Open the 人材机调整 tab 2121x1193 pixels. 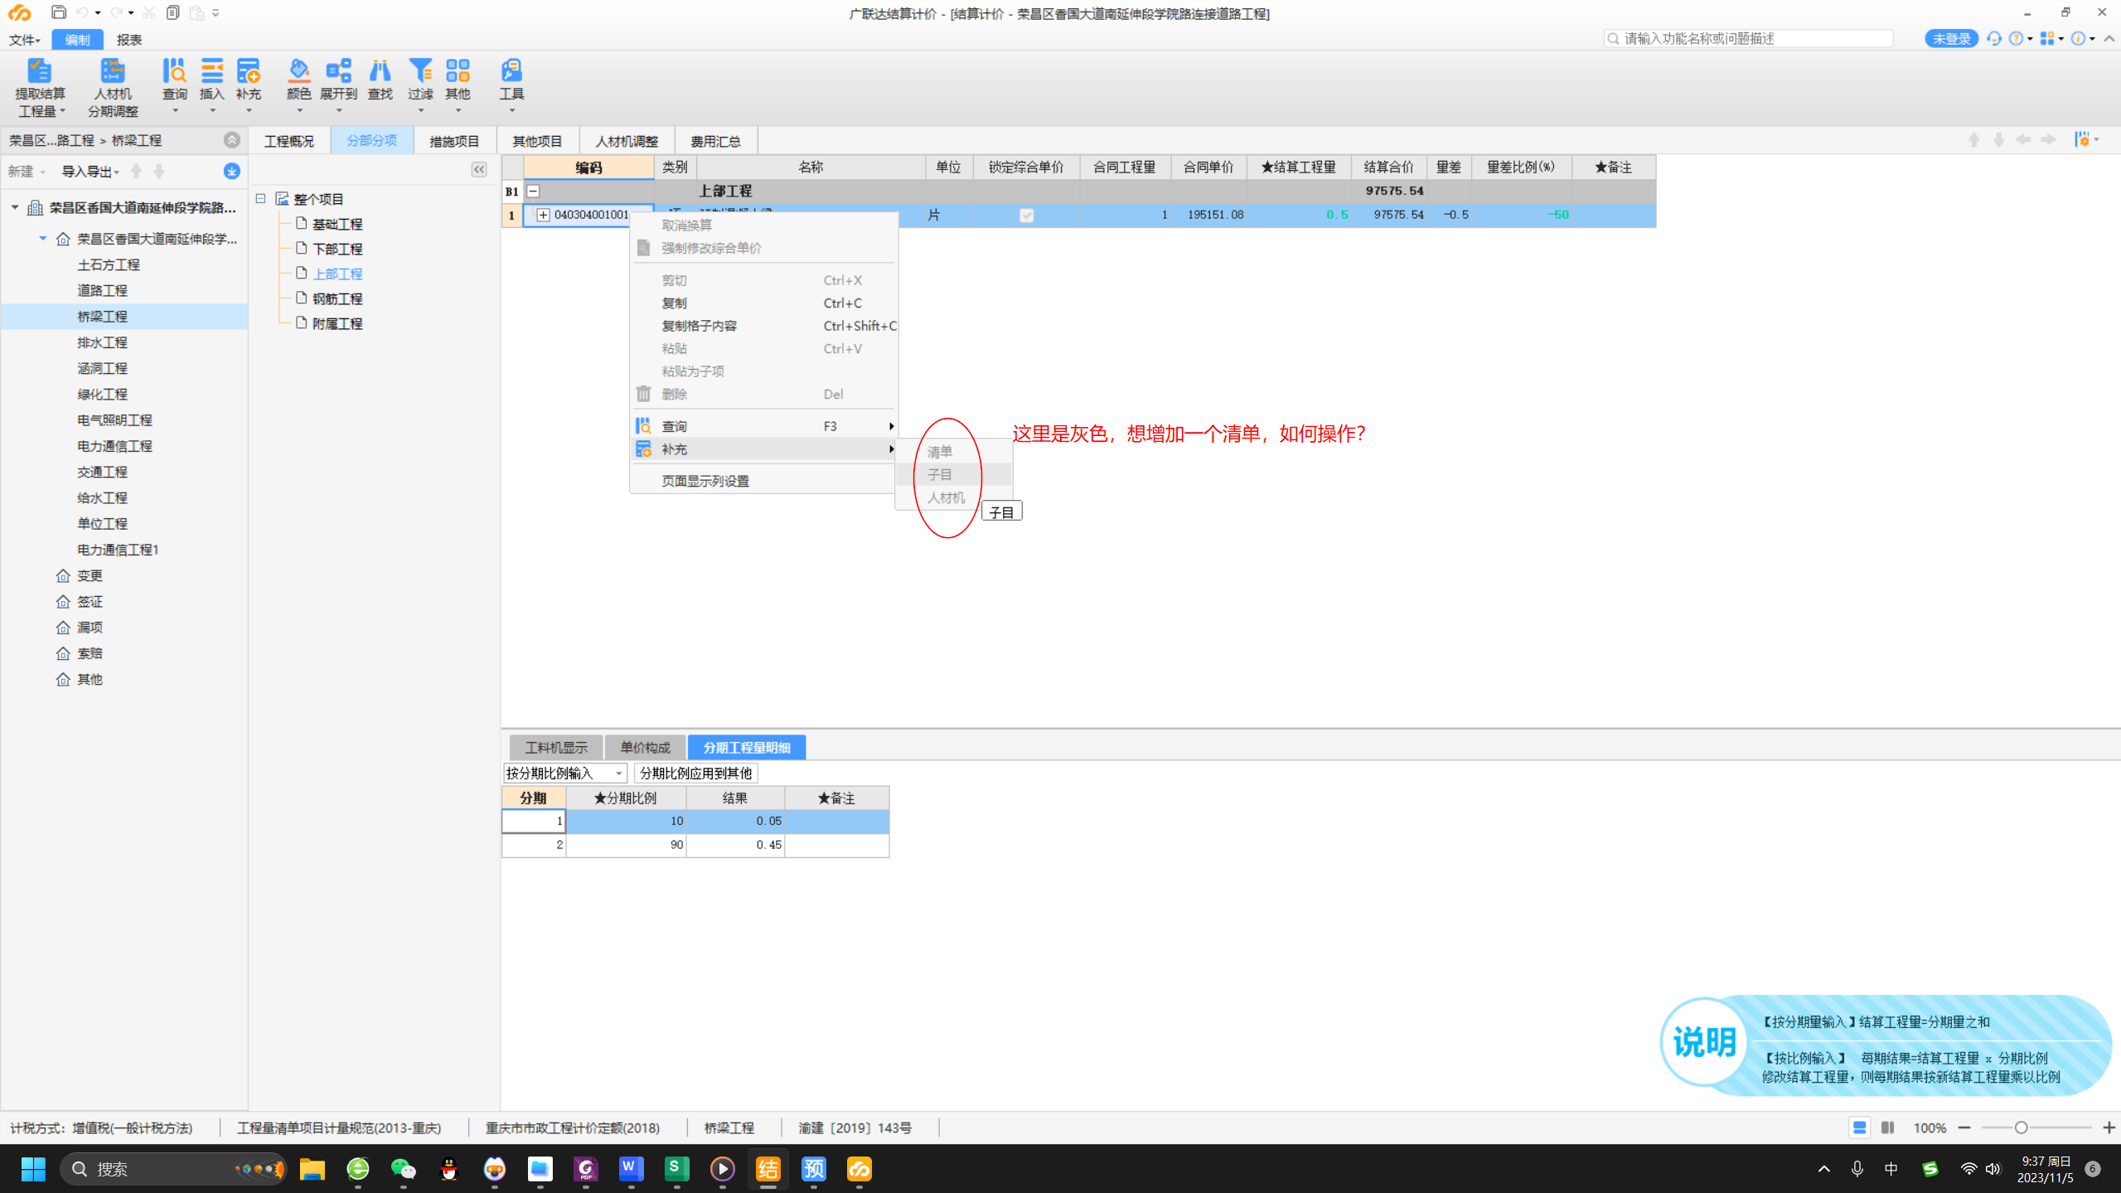[x=627, y=141]
